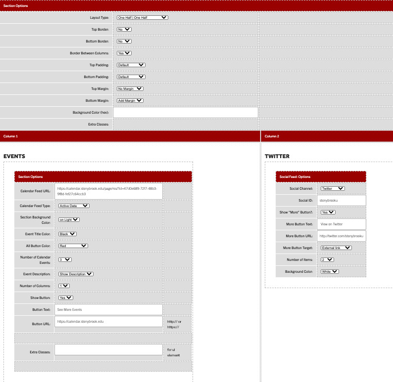Open the Event Description dropdown
The height and width of the screenshot is (382, 393).
[x=76, y=274]
